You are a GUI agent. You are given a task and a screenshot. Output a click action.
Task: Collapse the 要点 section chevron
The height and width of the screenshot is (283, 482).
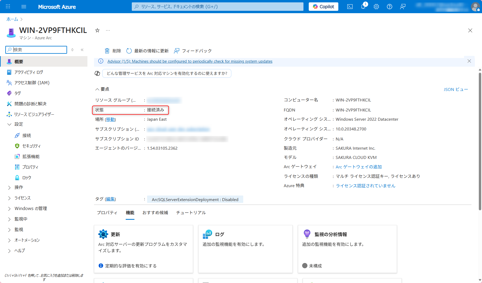(97, 89)
